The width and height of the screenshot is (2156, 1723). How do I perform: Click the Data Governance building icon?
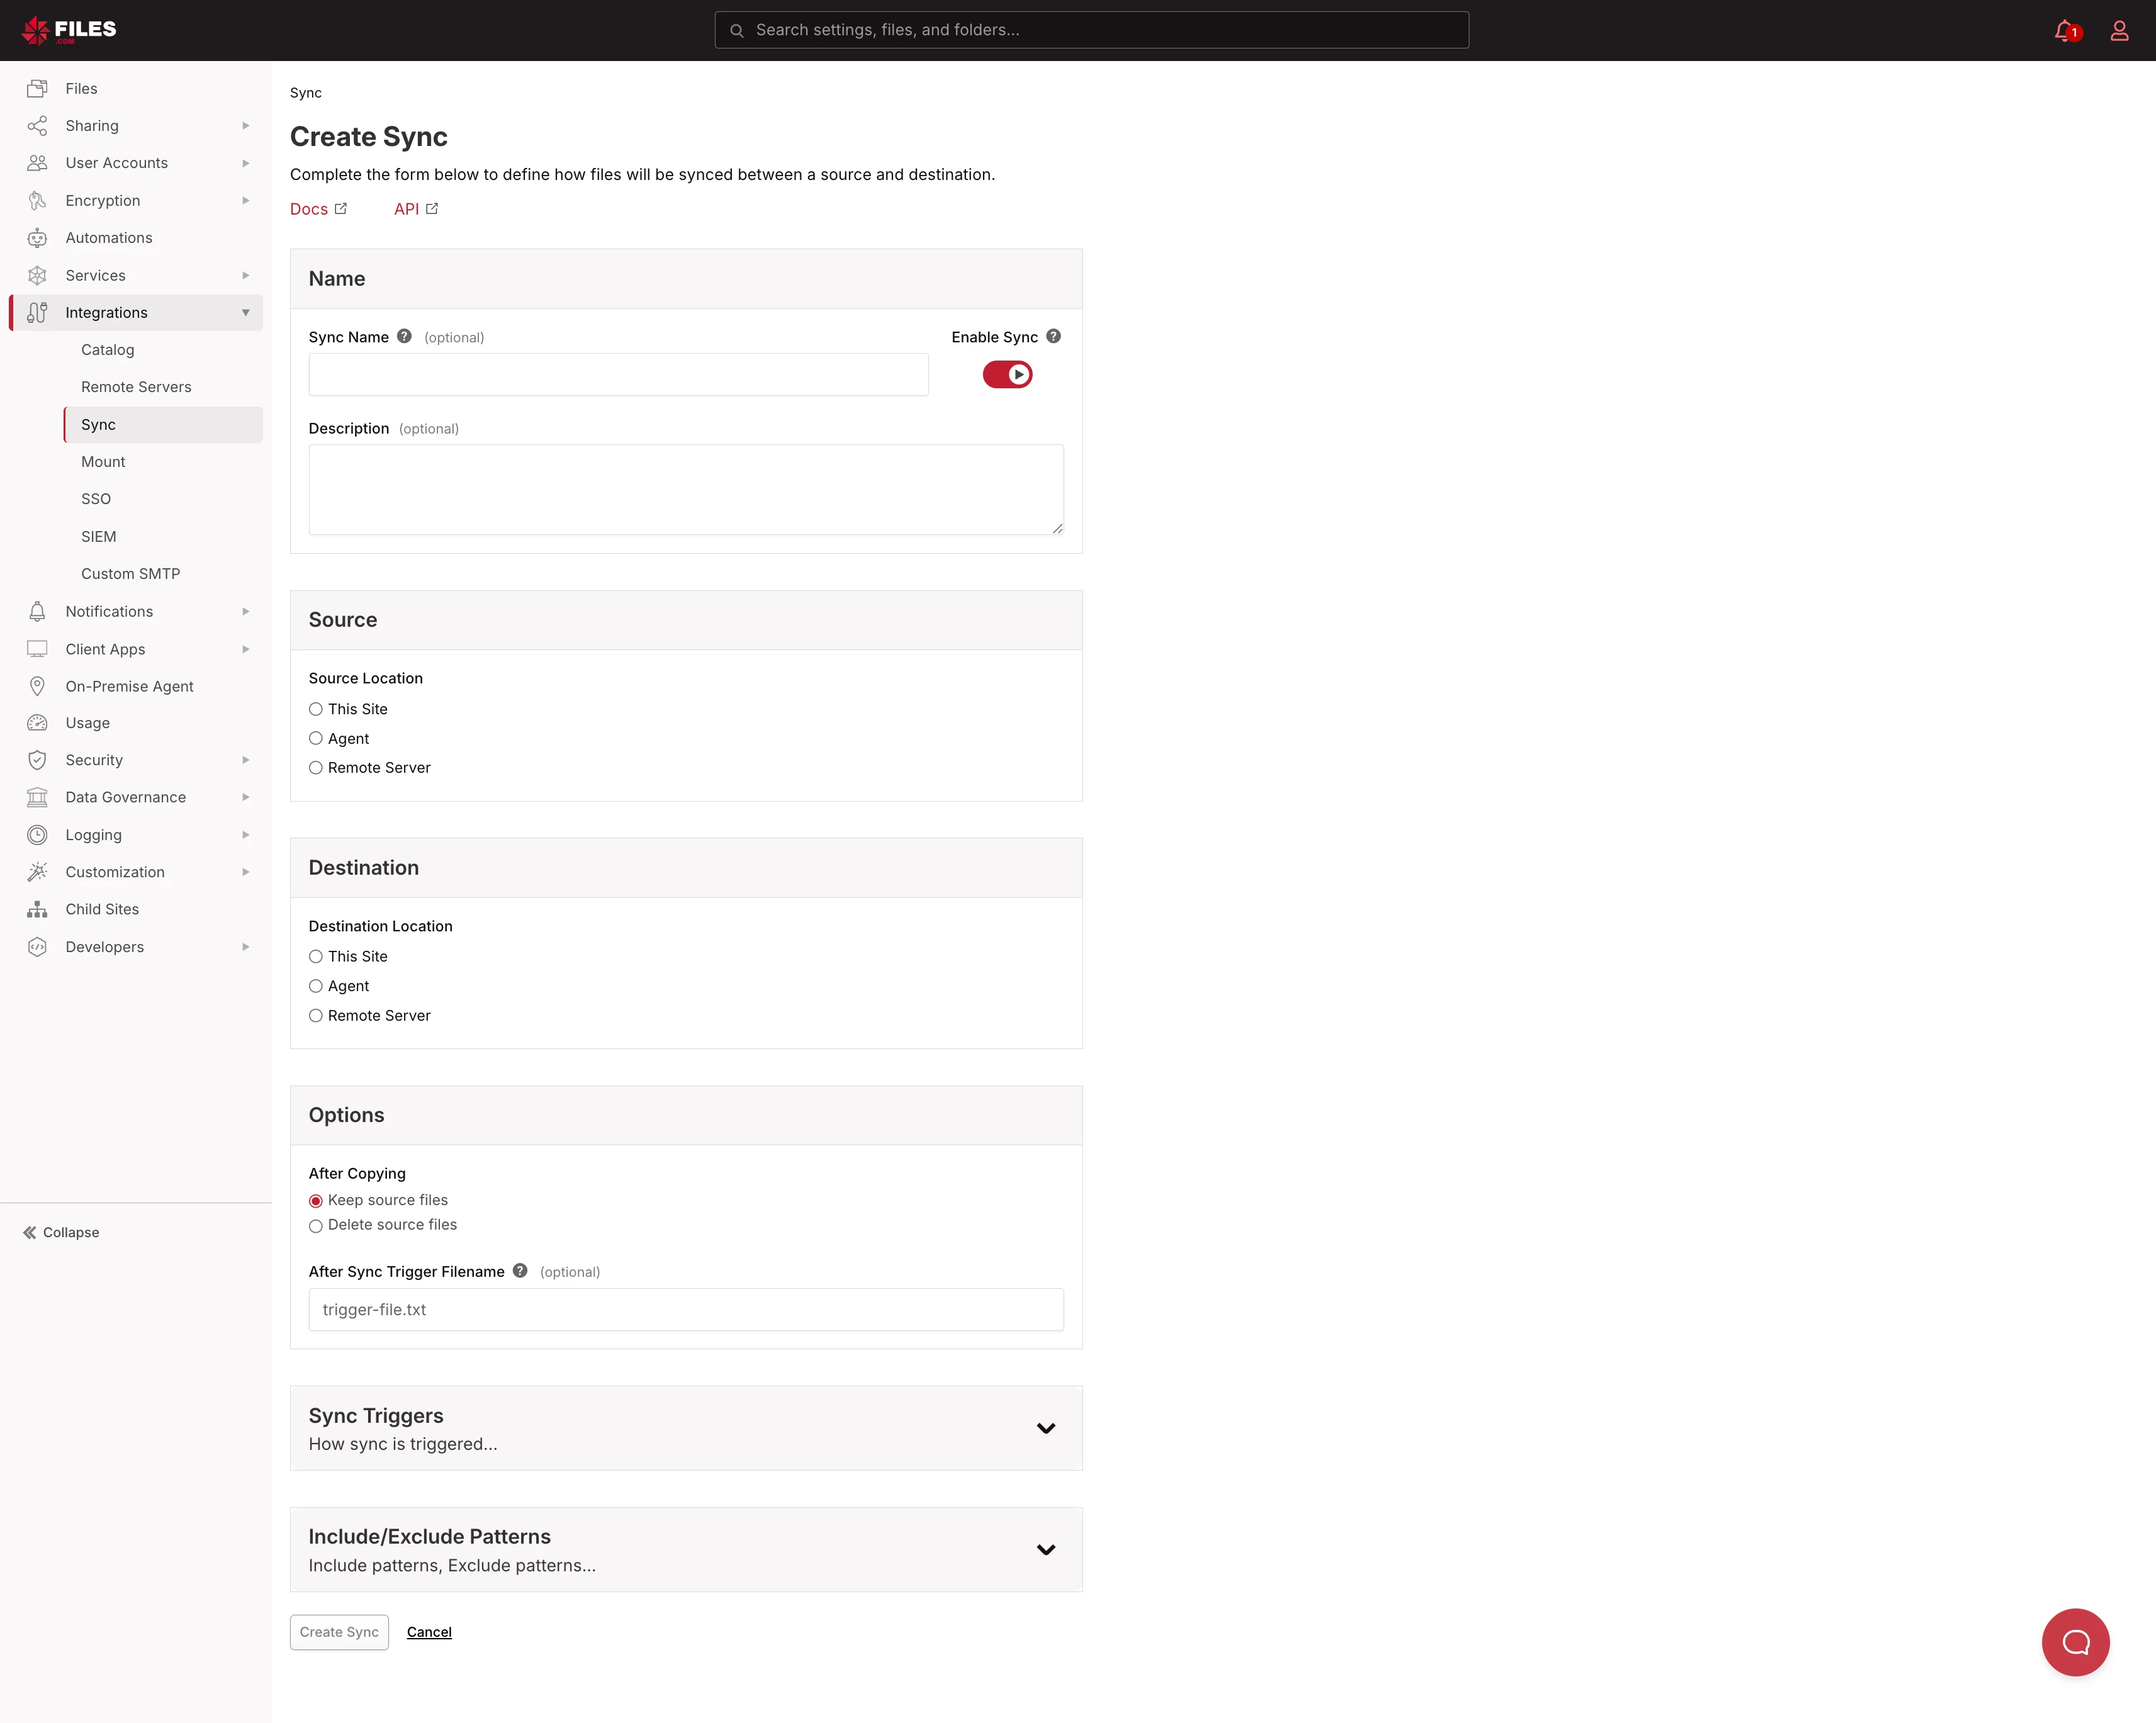click(37, 797)
